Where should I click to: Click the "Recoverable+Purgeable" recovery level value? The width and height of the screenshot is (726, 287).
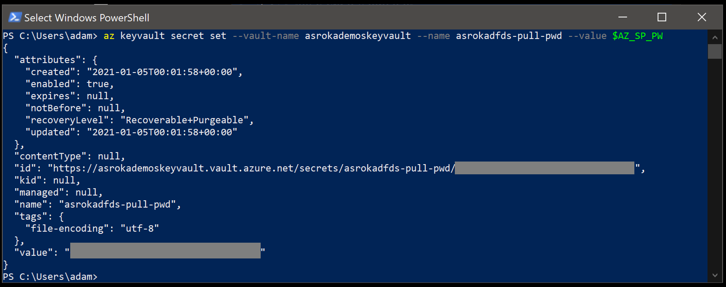[184, 120]
